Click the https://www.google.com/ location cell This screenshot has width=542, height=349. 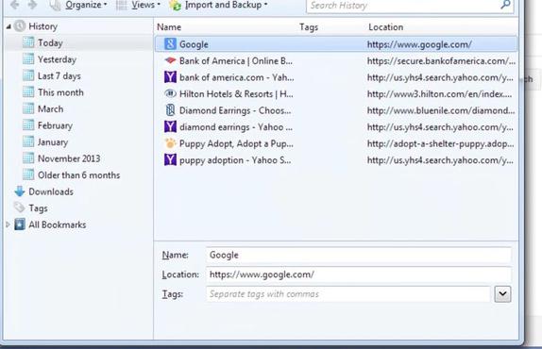coord(419,44)
